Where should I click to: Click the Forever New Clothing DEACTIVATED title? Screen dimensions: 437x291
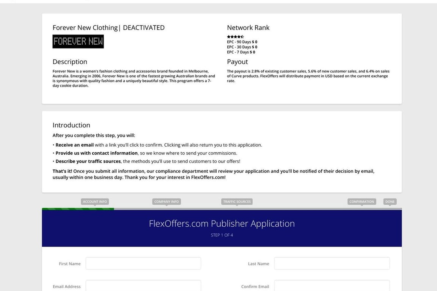point(108,28)
